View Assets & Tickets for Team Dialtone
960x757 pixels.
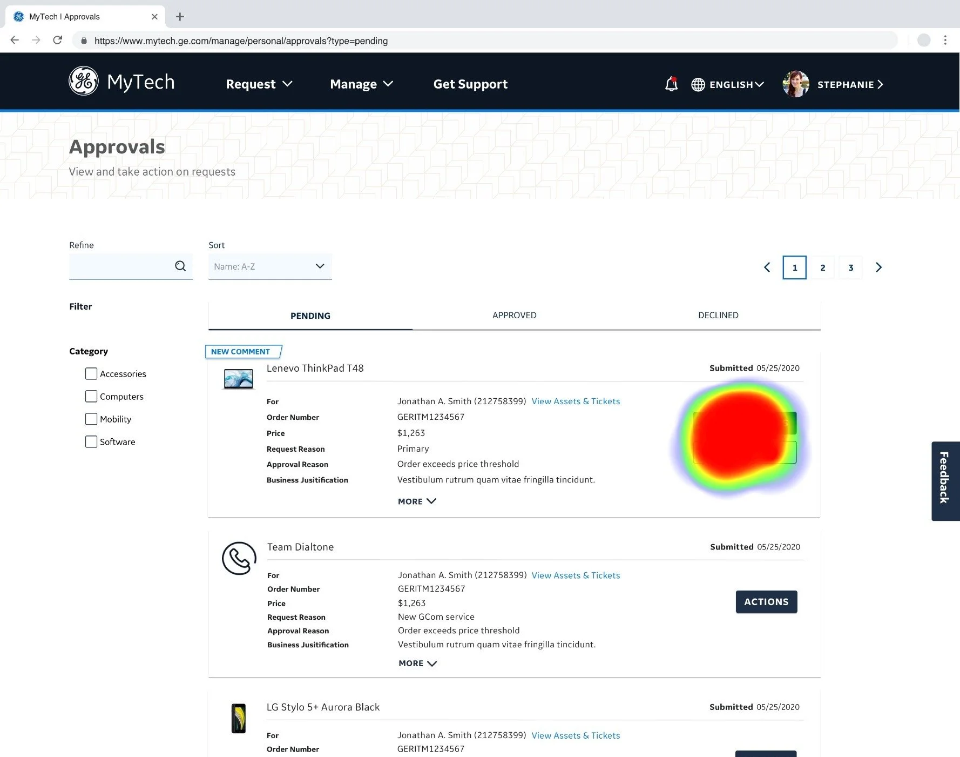(x=576, y=575)
